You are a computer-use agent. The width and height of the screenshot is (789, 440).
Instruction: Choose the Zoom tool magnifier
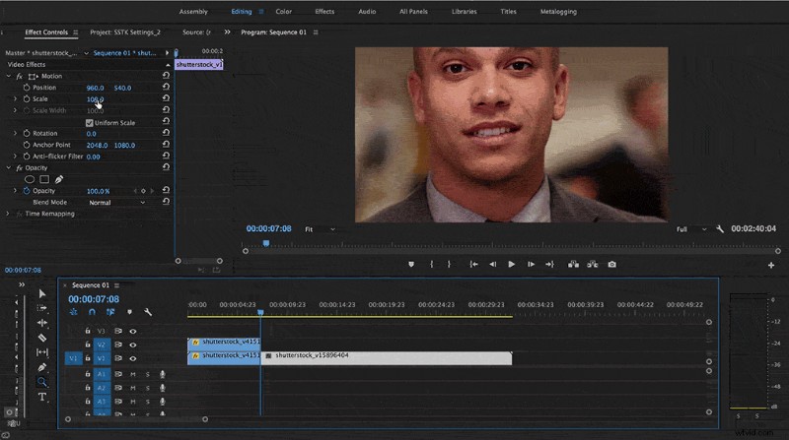[x=42, y=382]
